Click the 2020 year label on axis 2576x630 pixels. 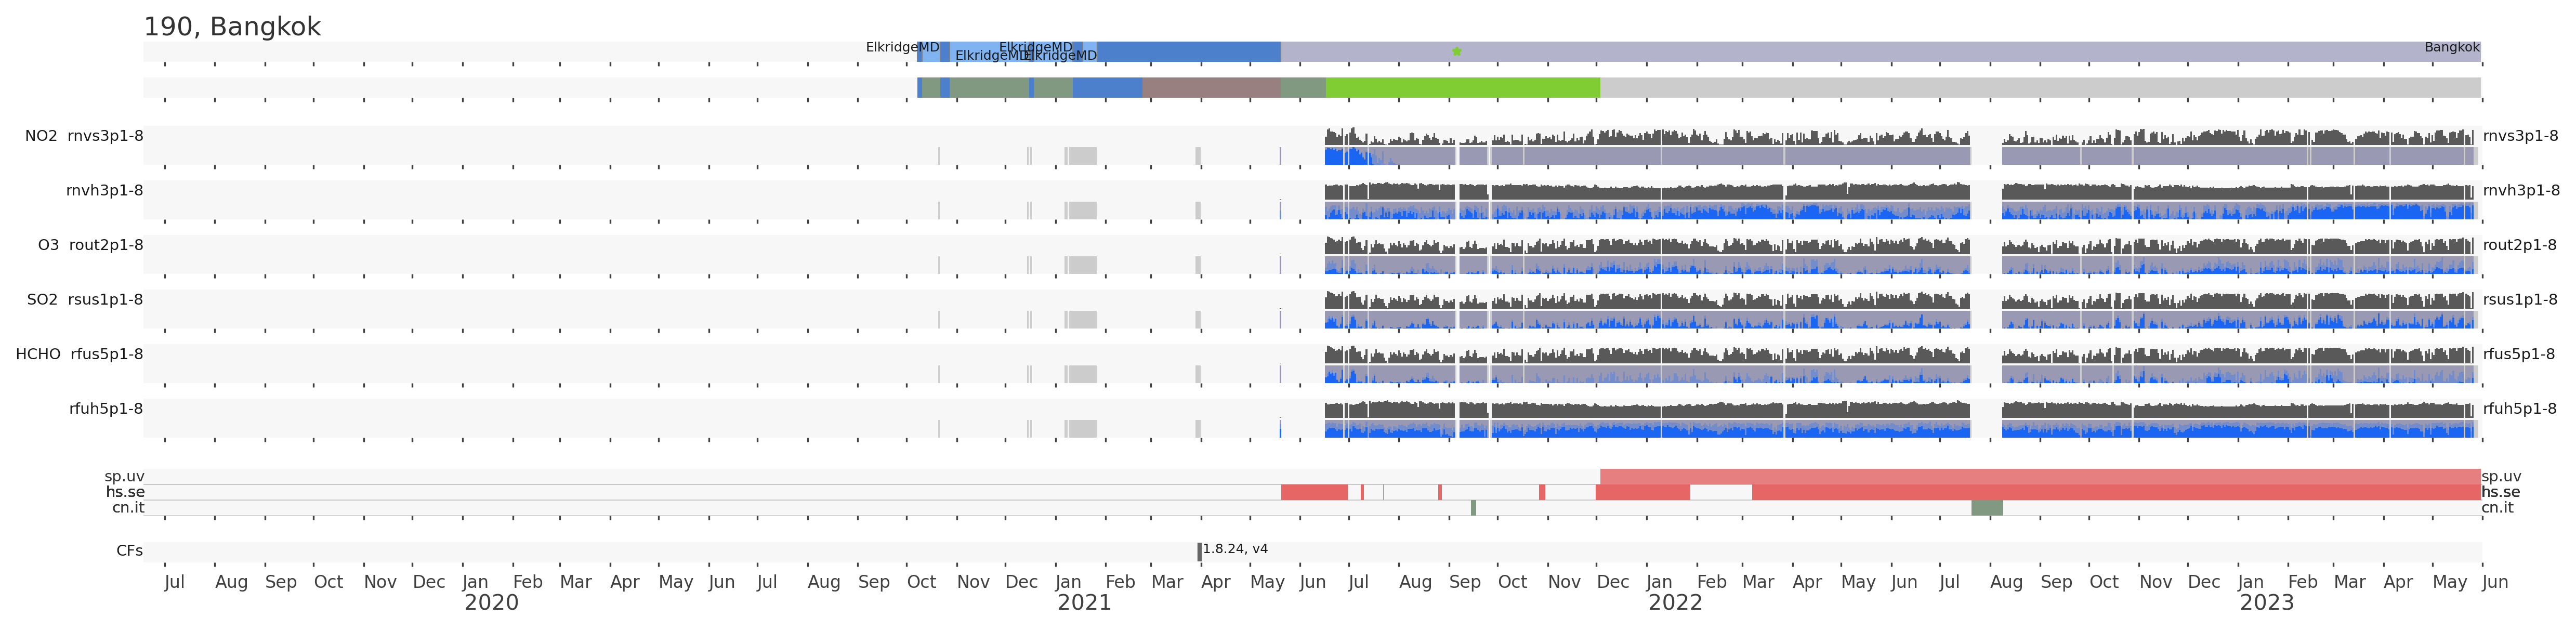coord(491,603)
